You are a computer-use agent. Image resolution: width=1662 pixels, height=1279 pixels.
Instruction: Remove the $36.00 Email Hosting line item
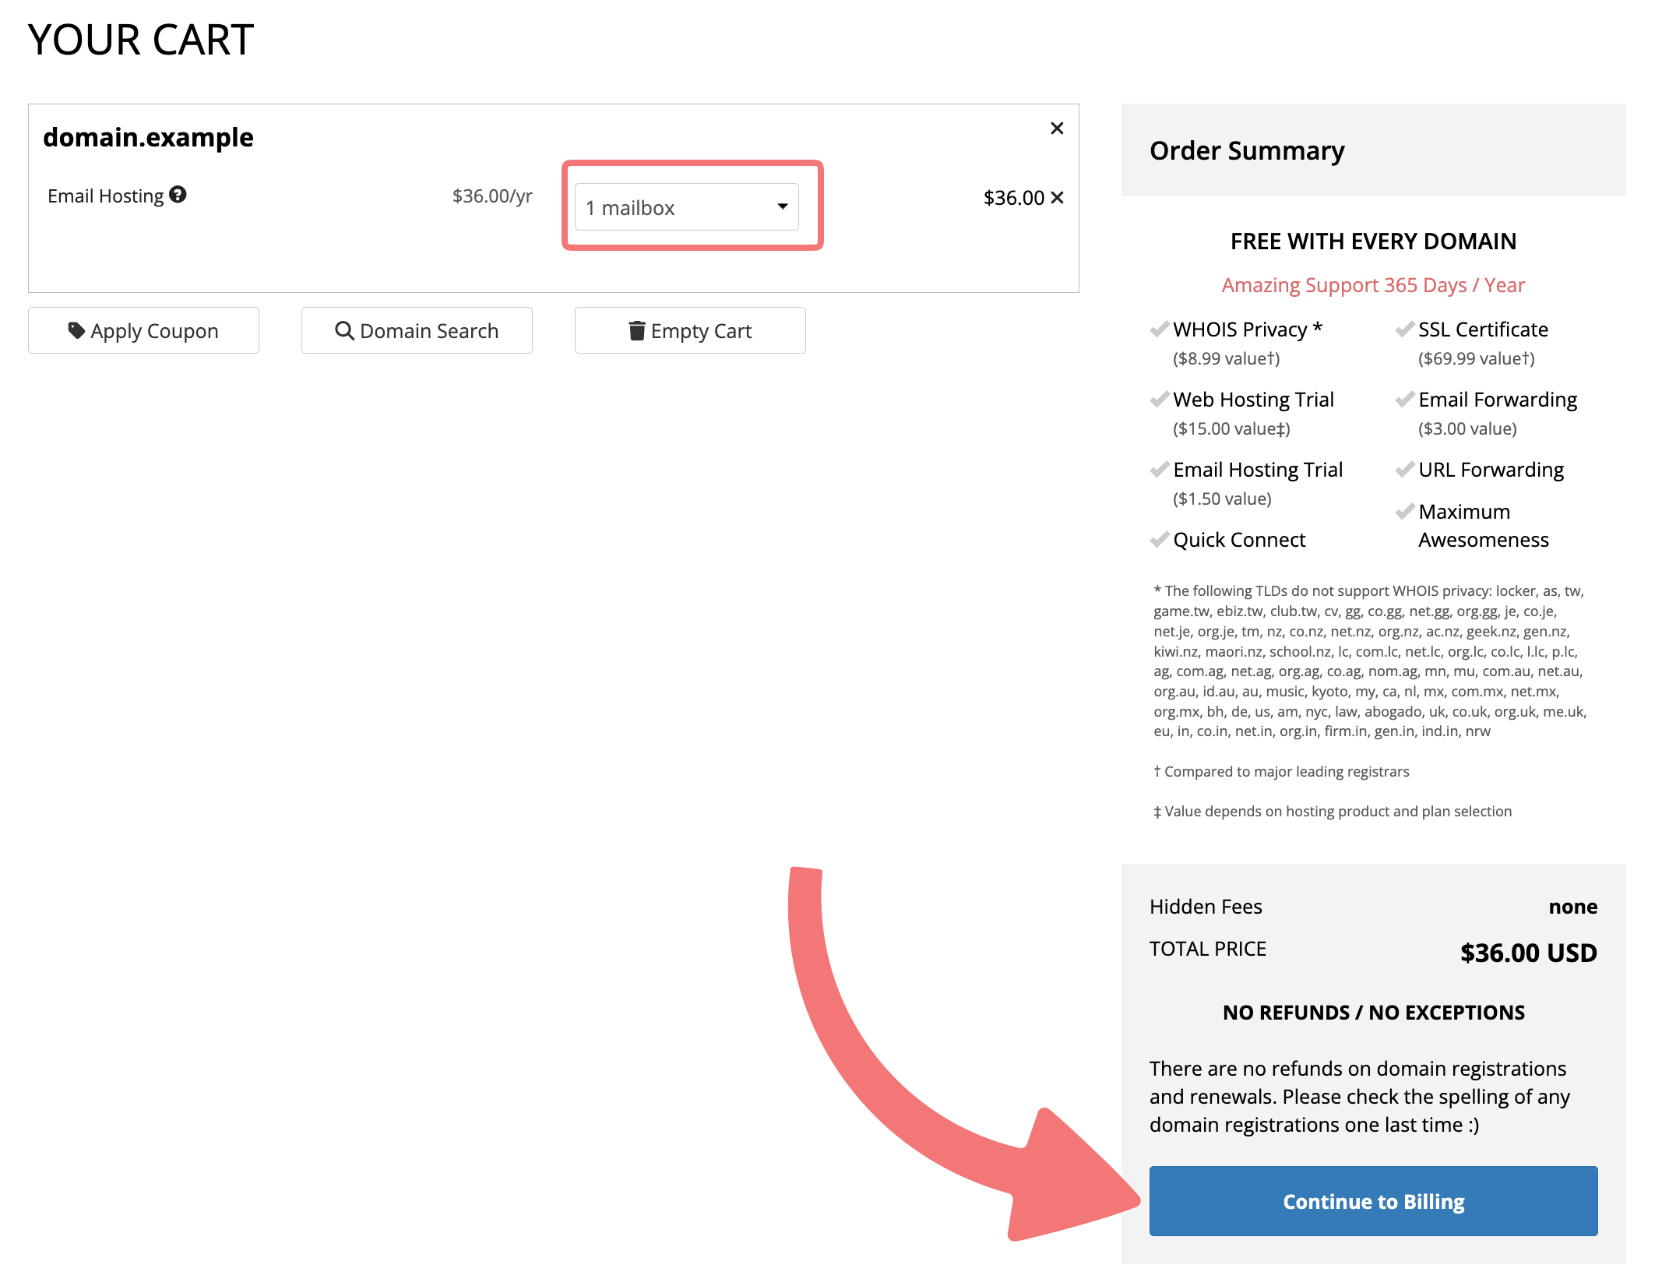[1057, 198]
